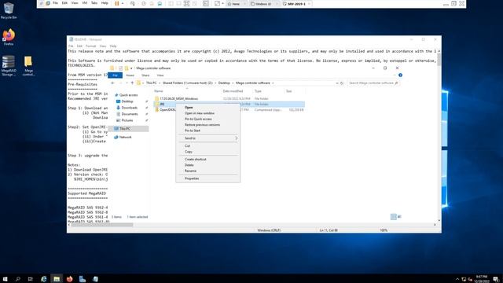Switch to the Windows 10 VM tab
This screenshot has height=283, width=503.
click(x=263, y=4)
